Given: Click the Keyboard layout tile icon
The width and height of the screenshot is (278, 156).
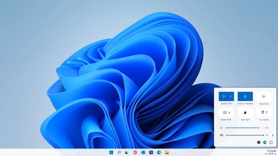Looking at the screenshot, I should click(x=225, y=113).
